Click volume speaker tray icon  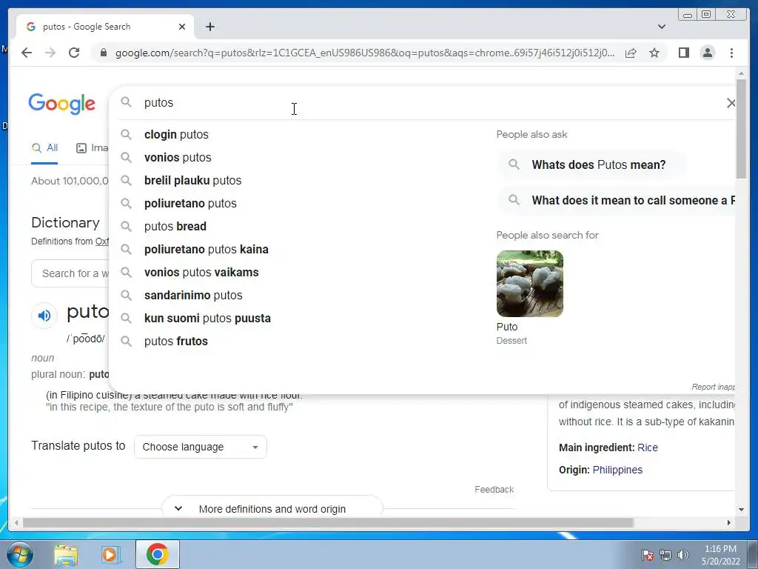click(682, 555)
